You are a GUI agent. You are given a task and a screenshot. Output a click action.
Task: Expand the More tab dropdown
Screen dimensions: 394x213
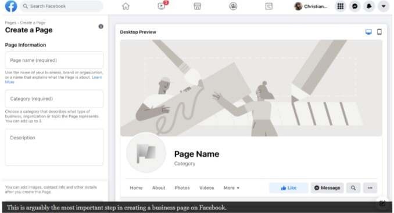(231, 188)
